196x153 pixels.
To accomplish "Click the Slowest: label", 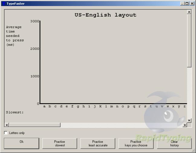I will tap(15, 112).
